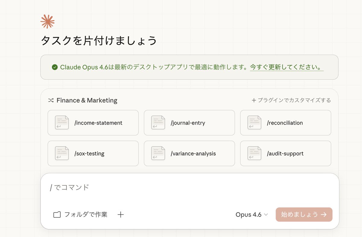Click the /income-statement document icon
Screen dimensions: 362x237
[x=62, y=123]
